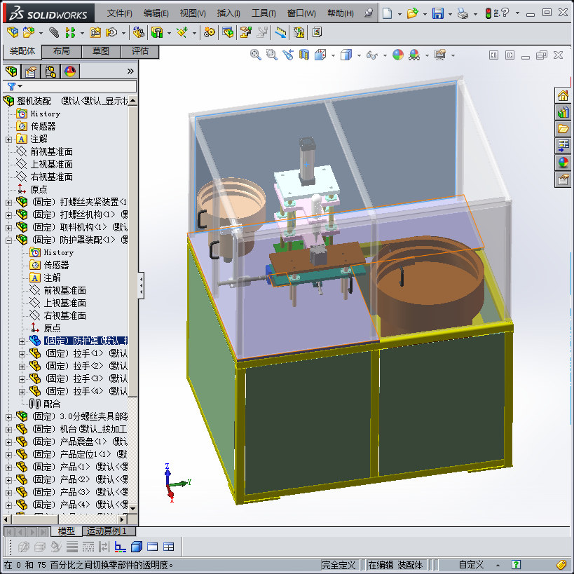Click the Show Hidden Components icon
This screenshot has height=574, width=574.
139,32
